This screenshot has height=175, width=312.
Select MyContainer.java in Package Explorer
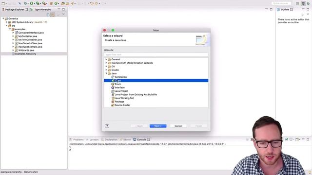click(x=27, y=36)
